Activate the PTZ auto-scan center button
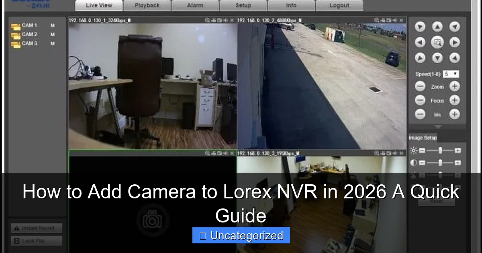Screen dimensions: 482x253 [x=437, y=42]
